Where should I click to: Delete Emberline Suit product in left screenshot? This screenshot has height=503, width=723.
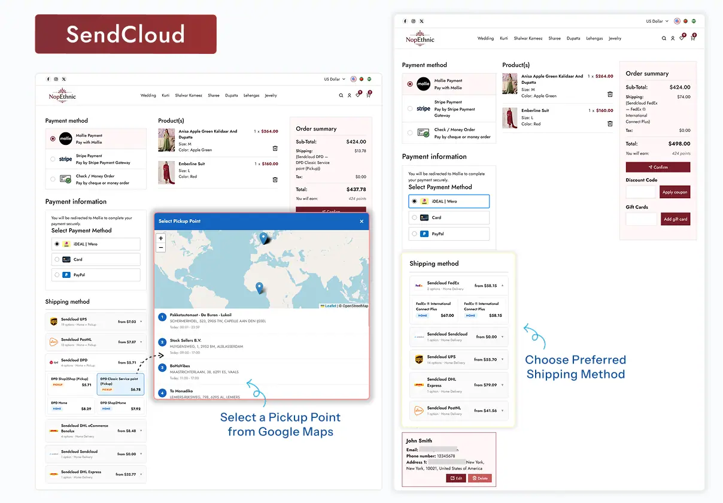pyautogui.click(x=275, y=180)
